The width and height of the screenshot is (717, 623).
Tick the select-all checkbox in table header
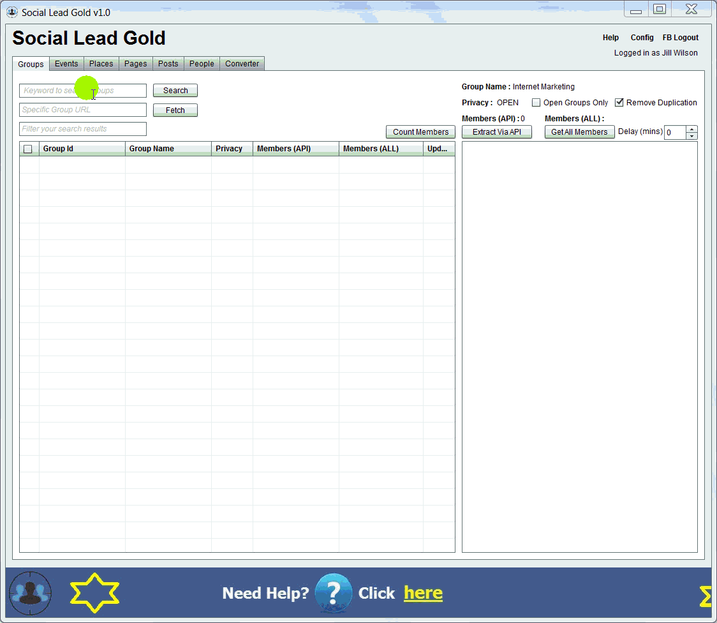pyautogui.click(x=28, y=149)
